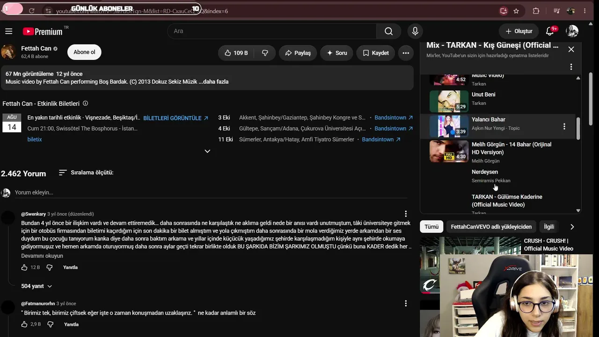Open BİLETLERİ GÖRÜNTÜLE tickets link

click(x=176, y=118)
